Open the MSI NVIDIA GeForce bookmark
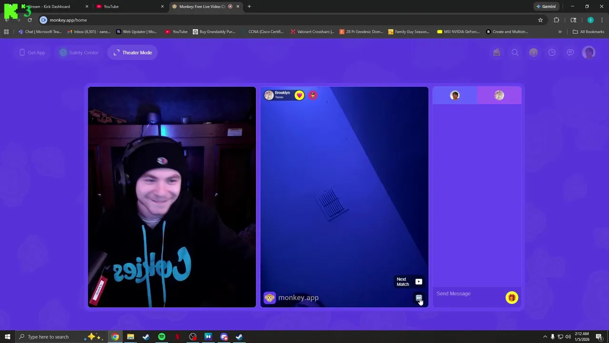 [458, 32]
